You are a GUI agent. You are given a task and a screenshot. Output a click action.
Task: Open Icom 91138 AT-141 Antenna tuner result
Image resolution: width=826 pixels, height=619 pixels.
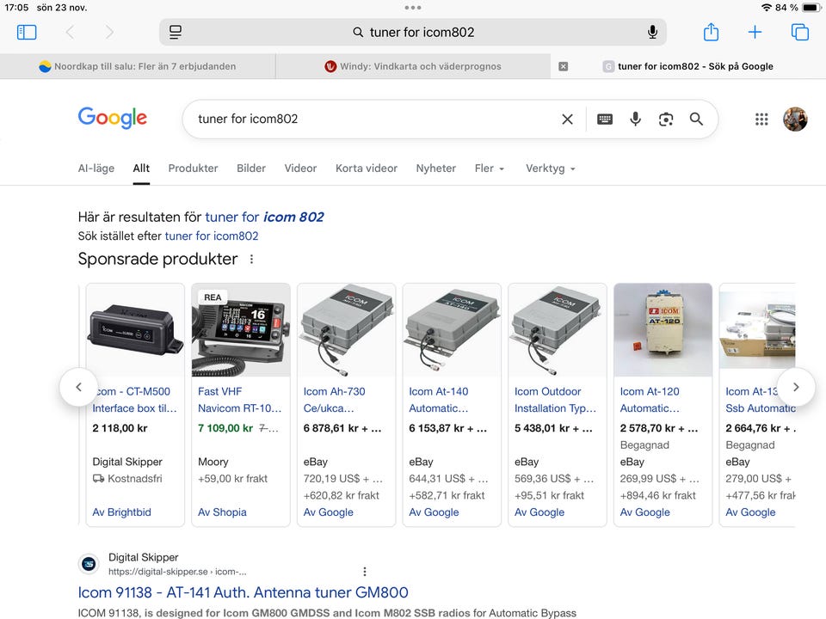243,592
